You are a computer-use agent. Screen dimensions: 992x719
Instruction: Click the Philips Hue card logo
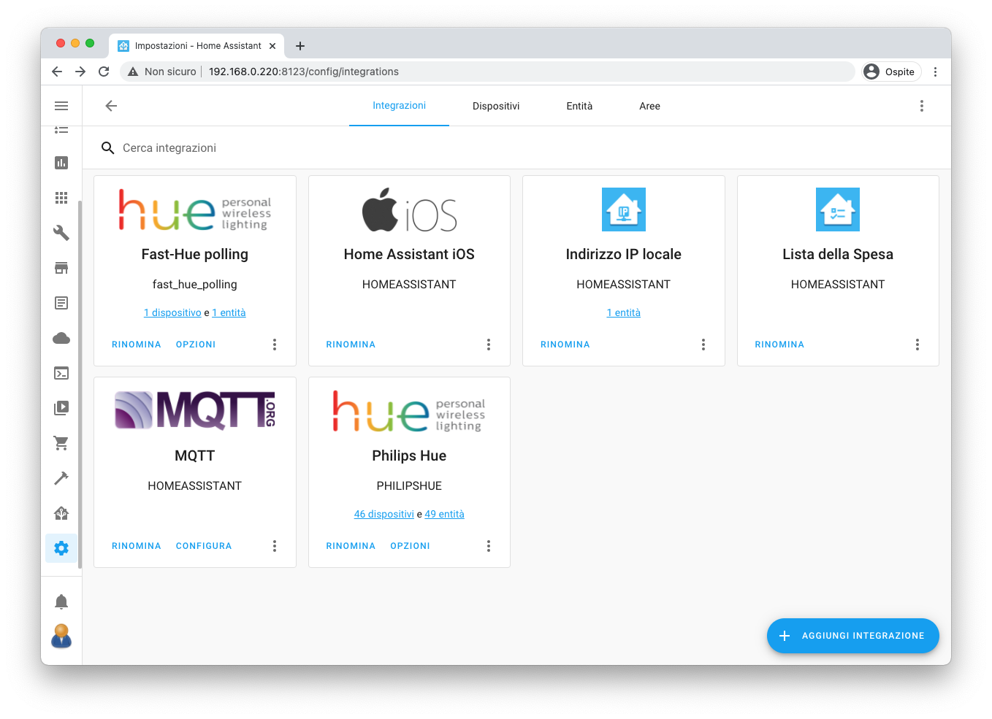[409, 412]
